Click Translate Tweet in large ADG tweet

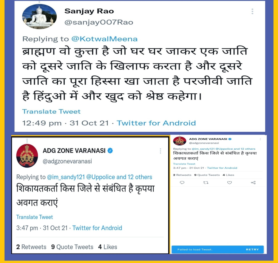point(34,217)
